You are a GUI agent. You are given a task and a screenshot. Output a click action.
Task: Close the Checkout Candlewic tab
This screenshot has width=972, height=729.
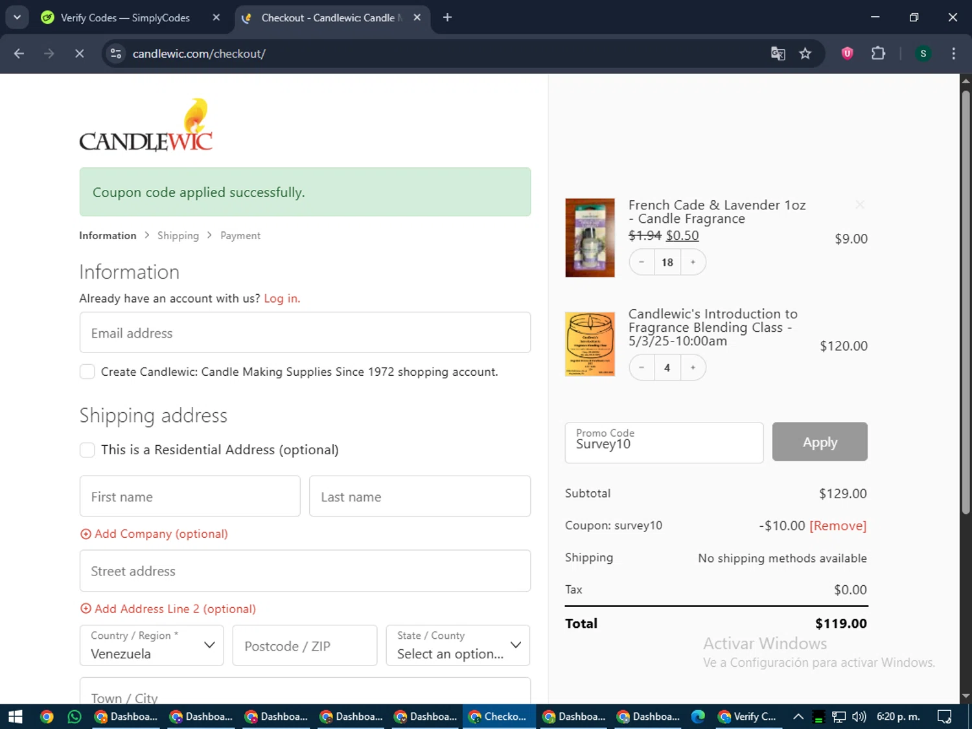point(417,17)
